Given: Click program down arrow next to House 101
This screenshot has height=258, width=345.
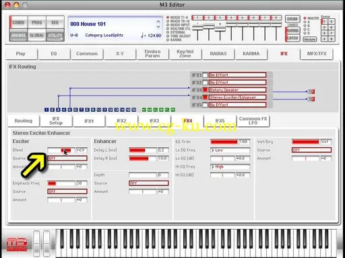Looking at the screenshot, I should coord(158,27).
